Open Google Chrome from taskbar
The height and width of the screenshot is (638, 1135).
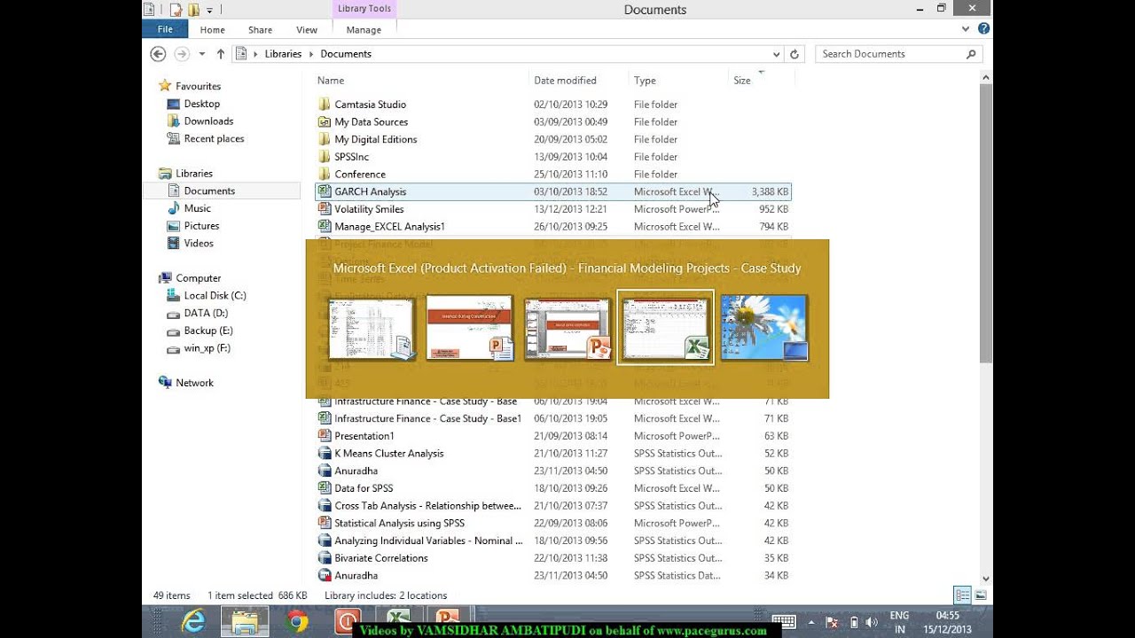pyautogui.click(x=298, y=621)
